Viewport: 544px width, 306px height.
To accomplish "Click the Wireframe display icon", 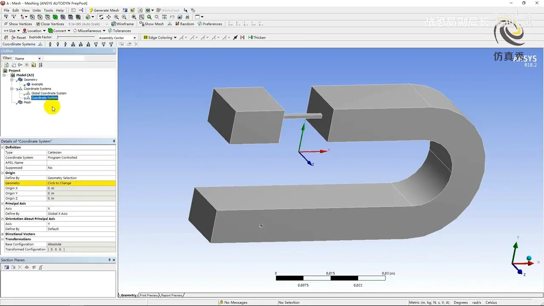I will (x=122, y=24).
